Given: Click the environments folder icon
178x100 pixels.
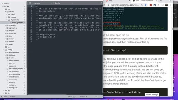Looking at the screenshot, I should [8, 52].
